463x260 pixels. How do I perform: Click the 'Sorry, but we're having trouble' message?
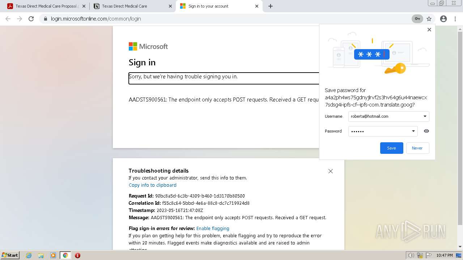pos(183,77)
